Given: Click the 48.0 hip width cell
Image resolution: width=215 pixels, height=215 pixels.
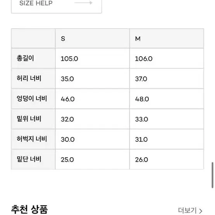Looking at the screenshot, I should [167, 99].
